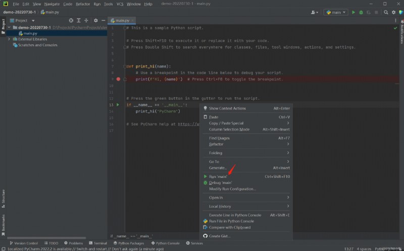Open Search Everywhere magnifier icon
Screen dimensions: 404x251
[x=386, y=12]
